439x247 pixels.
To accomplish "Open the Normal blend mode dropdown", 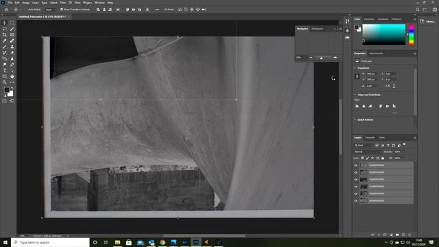I will click(368, 152).
